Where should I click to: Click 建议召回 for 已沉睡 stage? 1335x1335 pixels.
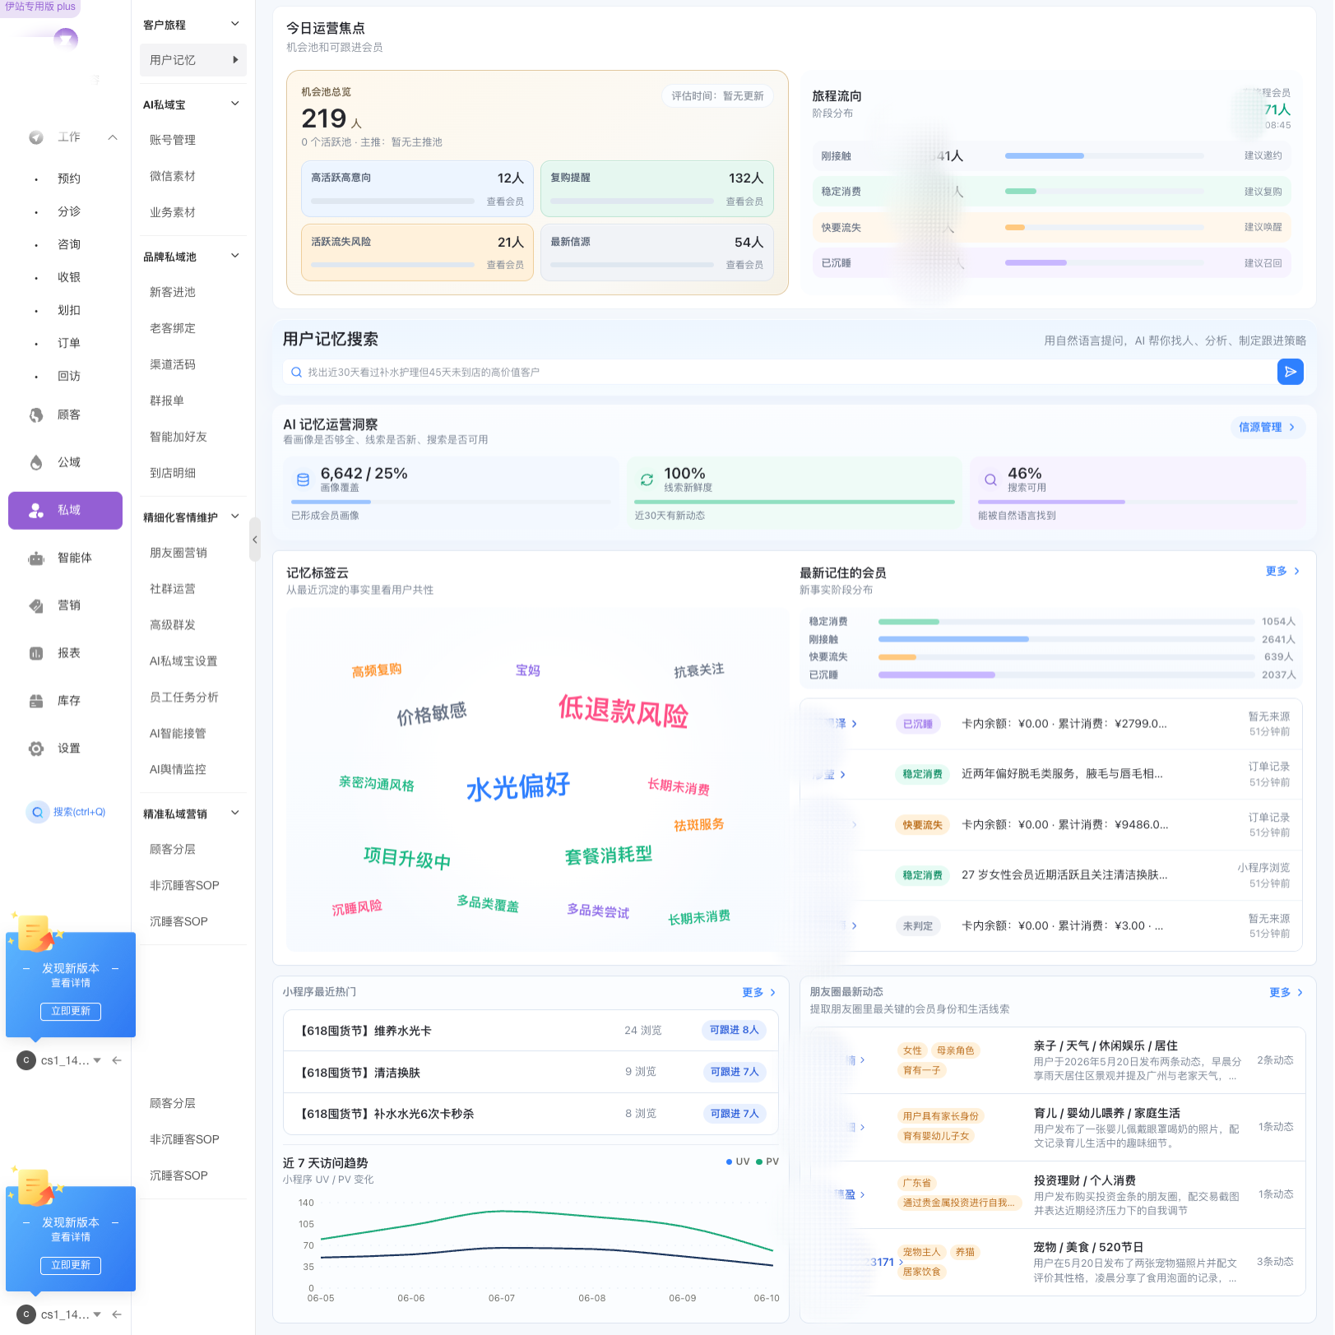click(1263, 263)
